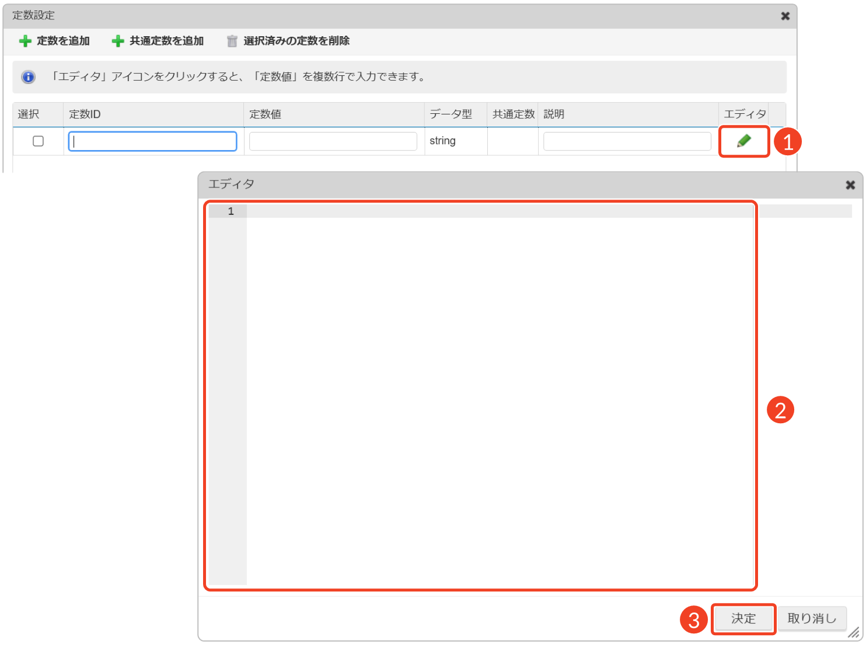Click the blue info icon
This screenshot has height=648, width=866.
28,77
